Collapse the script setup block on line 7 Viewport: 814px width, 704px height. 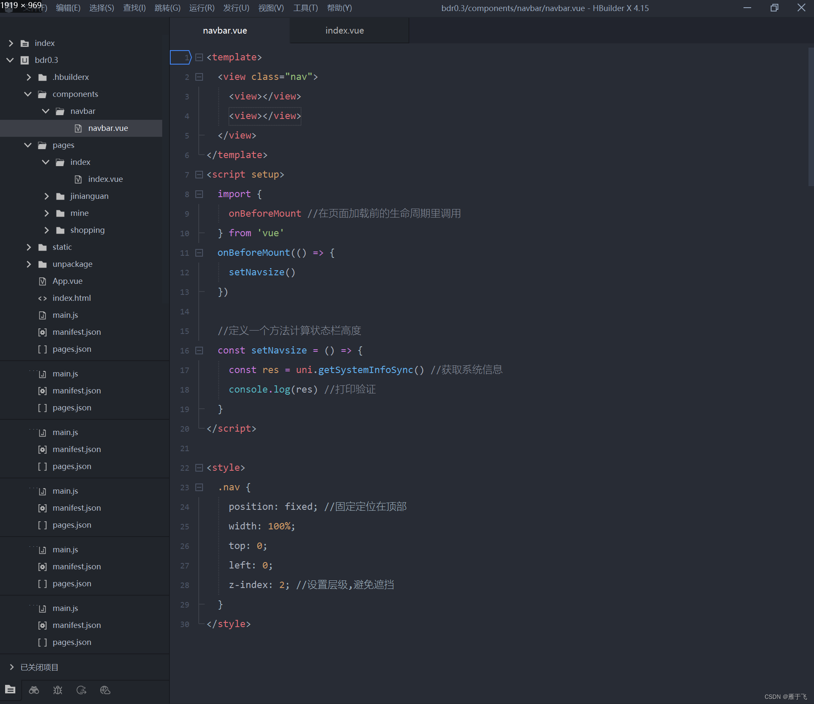click(199, 175)
